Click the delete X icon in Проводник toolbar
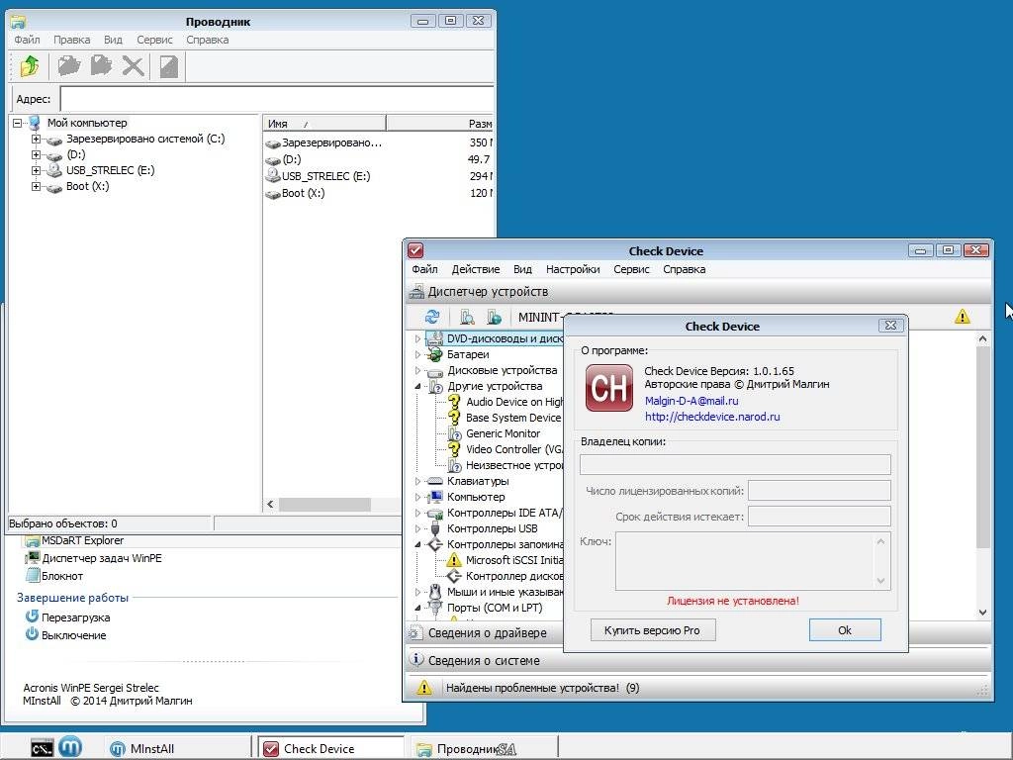The height and width of the screenshot is (760, 1013). (134, 66)
